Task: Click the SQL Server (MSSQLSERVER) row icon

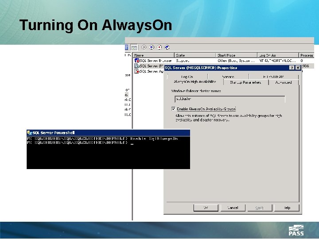Action: pyautogui.click(x=137, y=66)
